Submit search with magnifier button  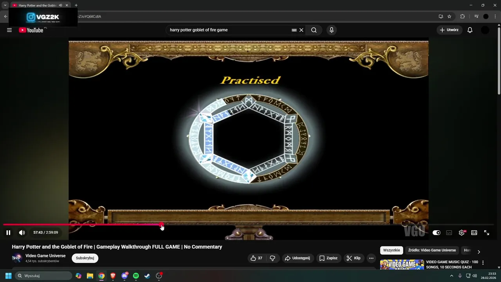point(314,30)
